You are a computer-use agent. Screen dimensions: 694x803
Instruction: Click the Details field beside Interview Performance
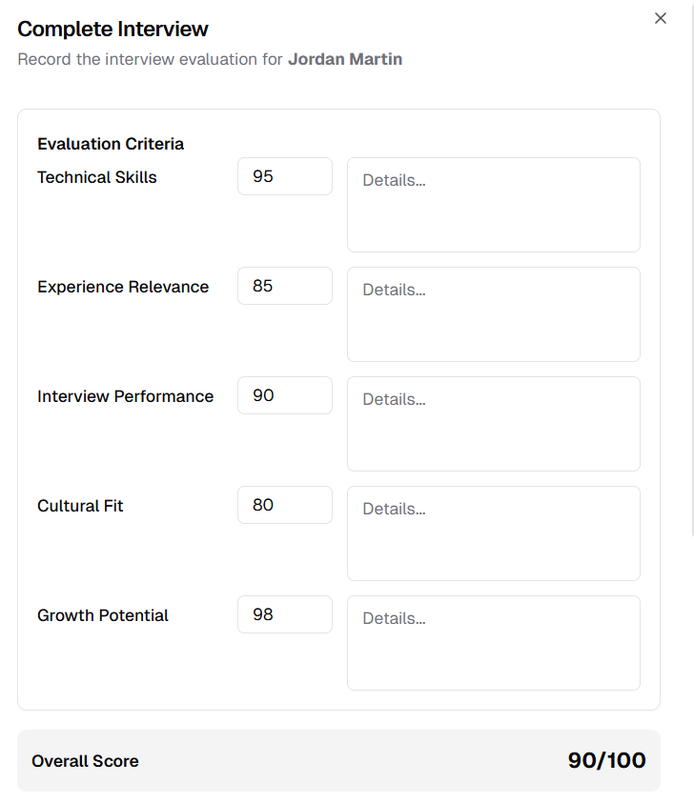pyautogui.click(x=493, y=423)
